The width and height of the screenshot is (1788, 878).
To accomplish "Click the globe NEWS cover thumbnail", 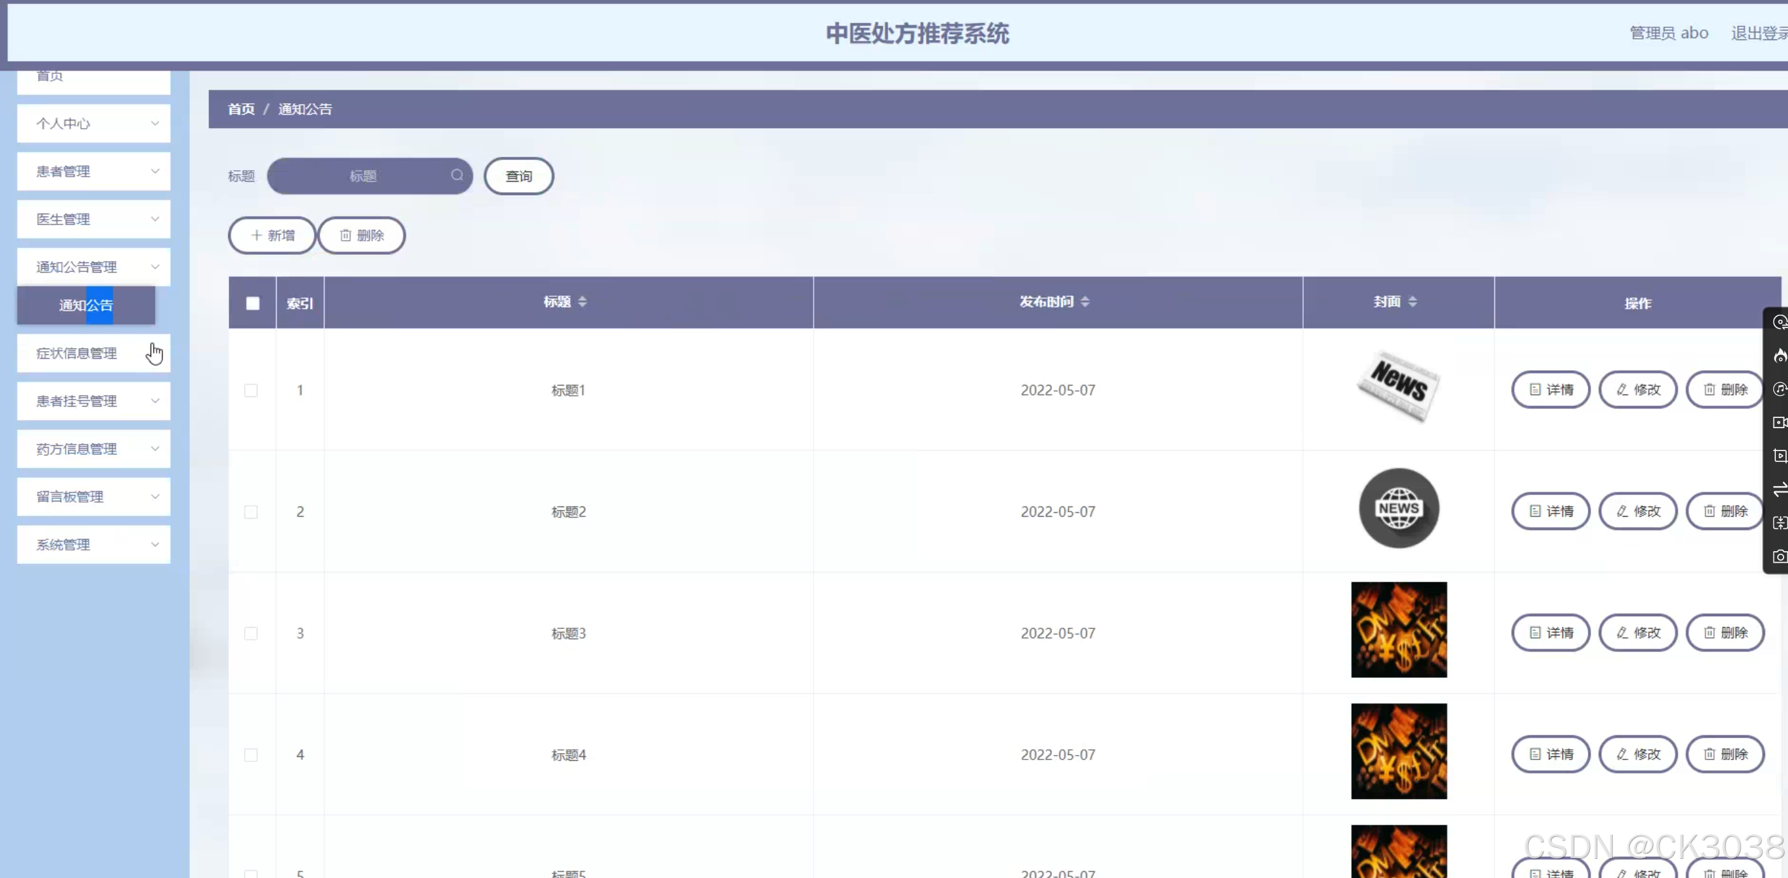I will (x=1399, y=508).
